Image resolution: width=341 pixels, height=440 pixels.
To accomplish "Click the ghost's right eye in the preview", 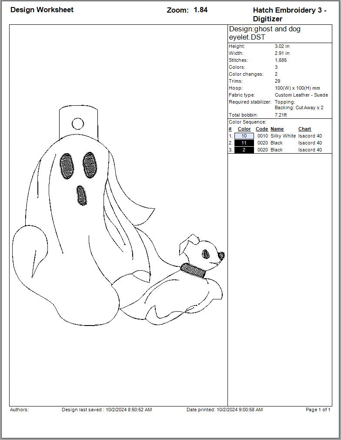I will [x=90, y=165].
